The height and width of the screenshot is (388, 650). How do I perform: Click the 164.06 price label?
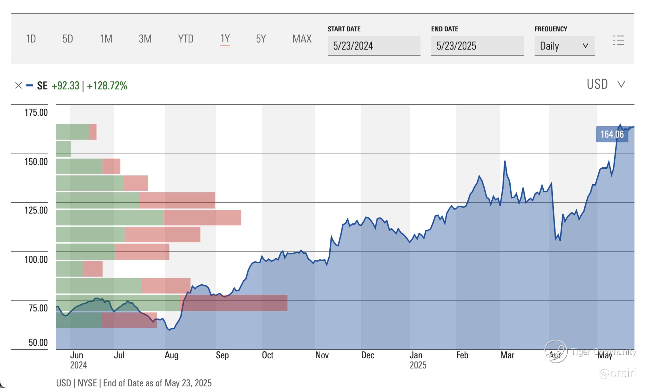coord(612,134)
